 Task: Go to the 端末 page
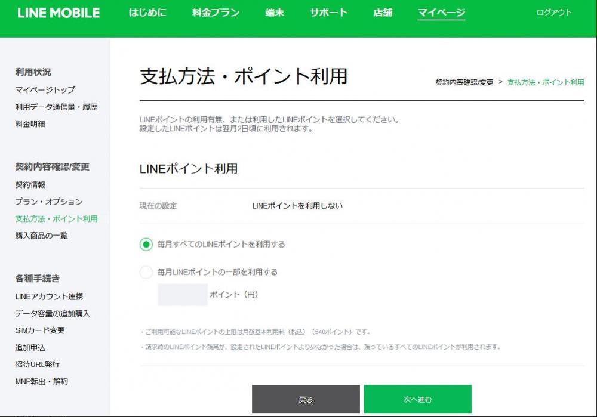tap(275, 13)
